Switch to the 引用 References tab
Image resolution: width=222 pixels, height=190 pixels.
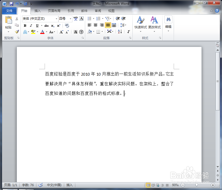(71, 11)
